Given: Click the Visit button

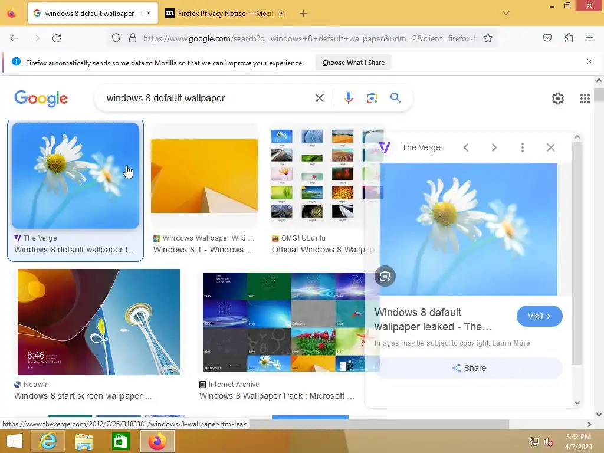Looking at the screenshot, I should pos(539,316).
